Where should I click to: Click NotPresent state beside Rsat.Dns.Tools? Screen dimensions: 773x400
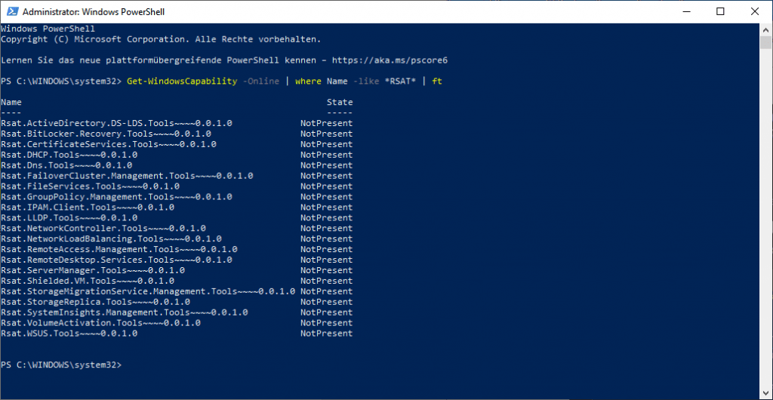click(x=326, y=165)
